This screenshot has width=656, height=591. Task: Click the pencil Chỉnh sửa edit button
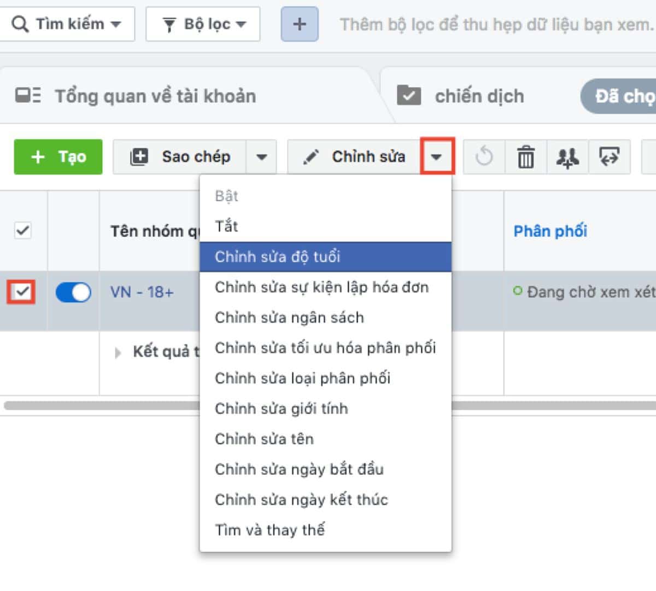coord(354,157)
